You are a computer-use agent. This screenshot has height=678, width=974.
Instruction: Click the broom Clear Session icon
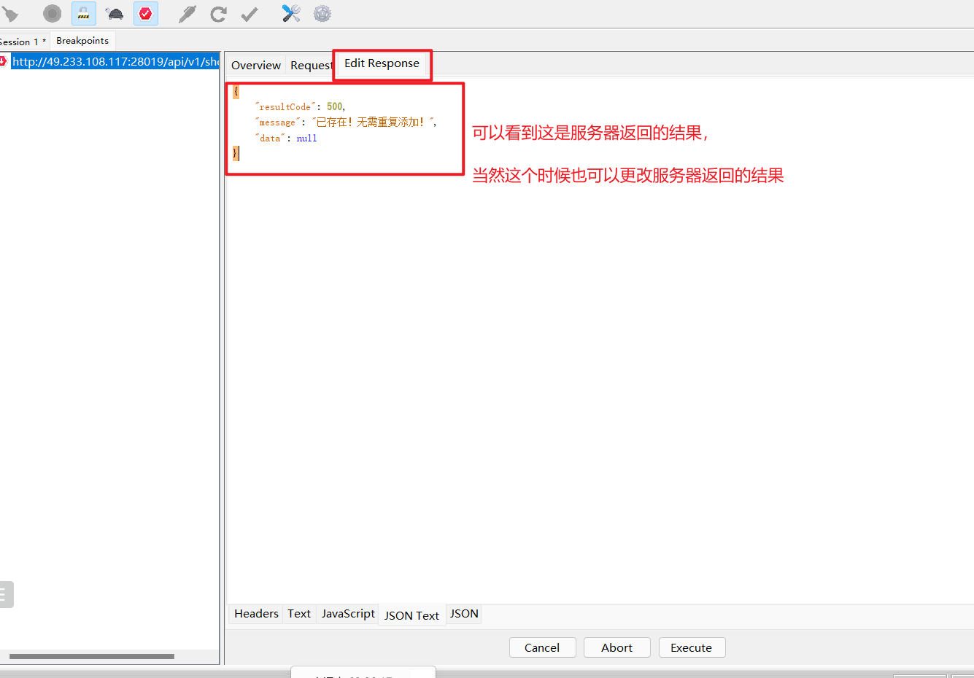click(x=9, y=13)
